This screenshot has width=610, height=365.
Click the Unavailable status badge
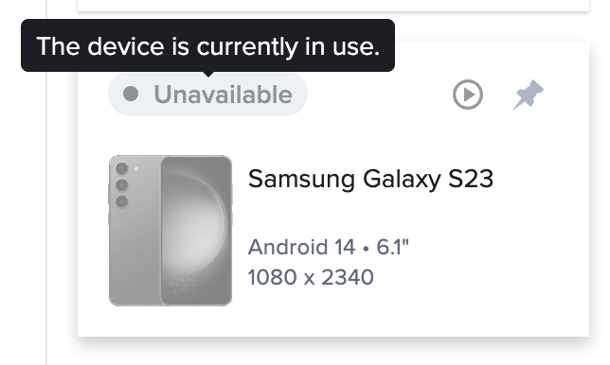(x=207, y=94)
